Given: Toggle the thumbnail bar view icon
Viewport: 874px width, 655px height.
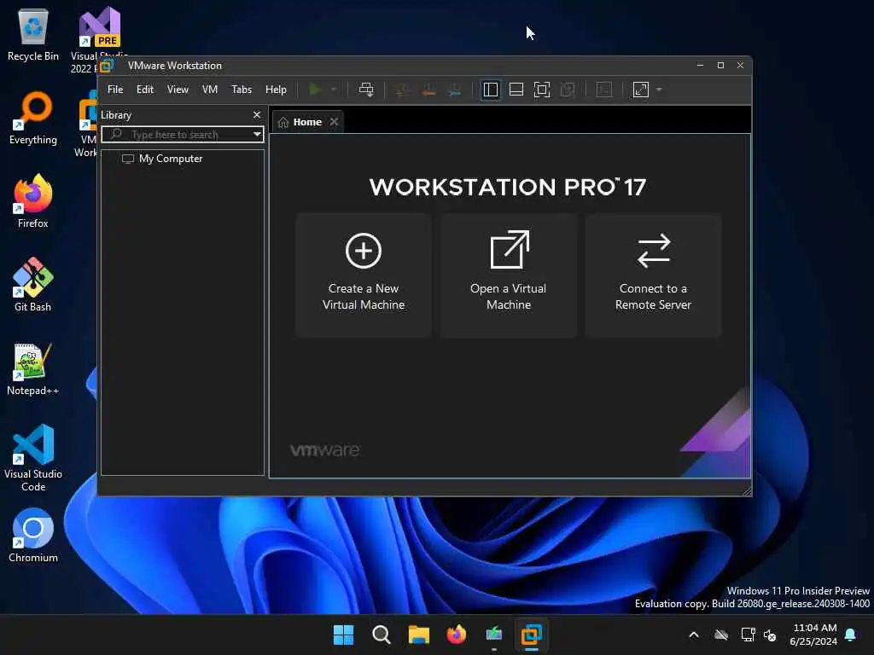Looking at the screenshot, I should [516, 90].
